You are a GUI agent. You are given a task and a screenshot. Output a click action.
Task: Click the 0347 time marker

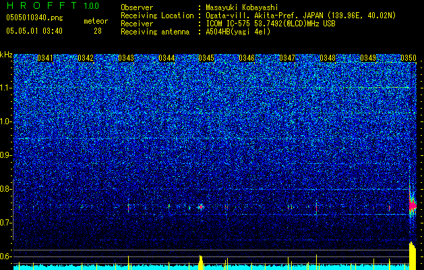(287, 58)
